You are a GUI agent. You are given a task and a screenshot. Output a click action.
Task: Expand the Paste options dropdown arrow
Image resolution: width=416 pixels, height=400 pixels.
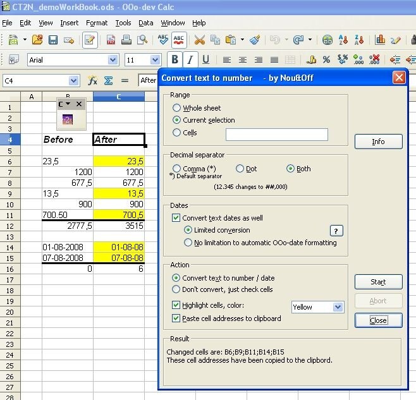click(242, 40)
